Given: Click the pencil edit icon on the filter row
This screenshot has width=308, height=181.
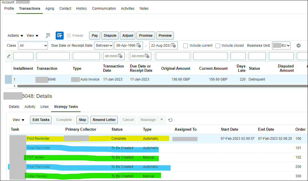Looking at the screenshot, I should click(x=8, y=55).
